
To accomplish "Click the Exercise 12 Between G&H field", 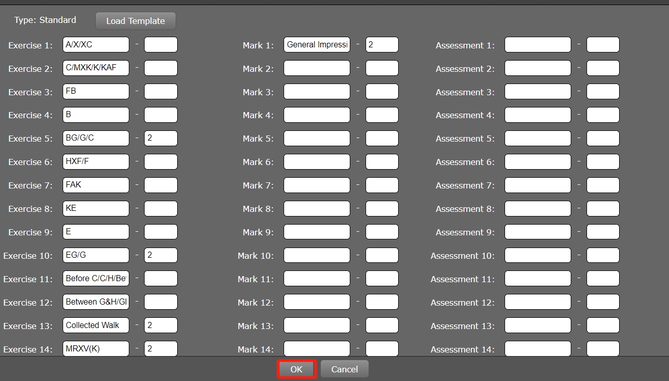I will 96,302.
